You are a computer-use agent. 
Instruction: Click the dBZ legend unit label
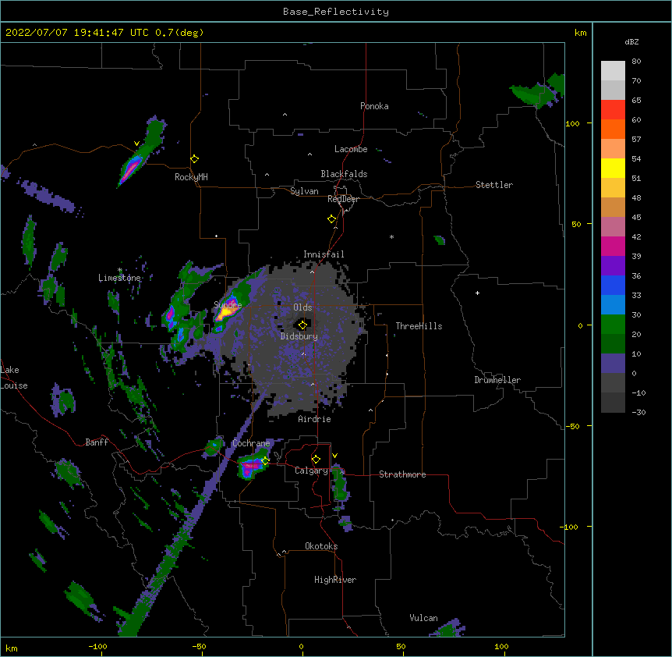click(631, 42)
